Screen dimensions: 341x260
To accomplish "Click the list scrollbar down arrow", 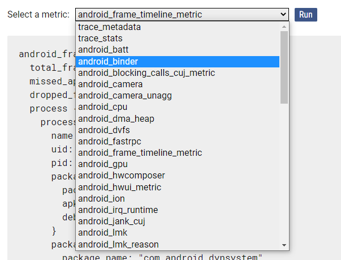I will (x=284, y=245).
